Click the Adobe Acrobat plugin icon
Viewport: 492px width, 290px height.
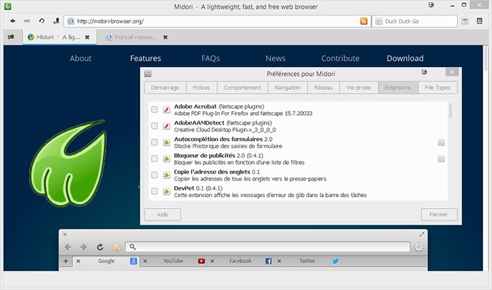point(167,109)
